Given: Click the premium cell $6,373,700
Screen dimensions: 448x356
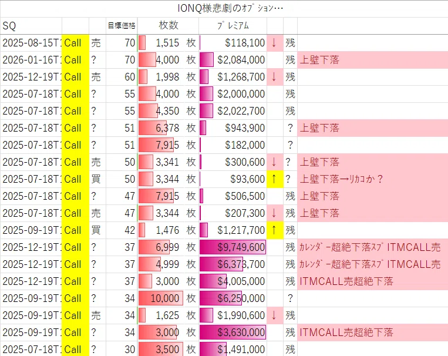Looking at the screenshot, I should tap(233, 264).
